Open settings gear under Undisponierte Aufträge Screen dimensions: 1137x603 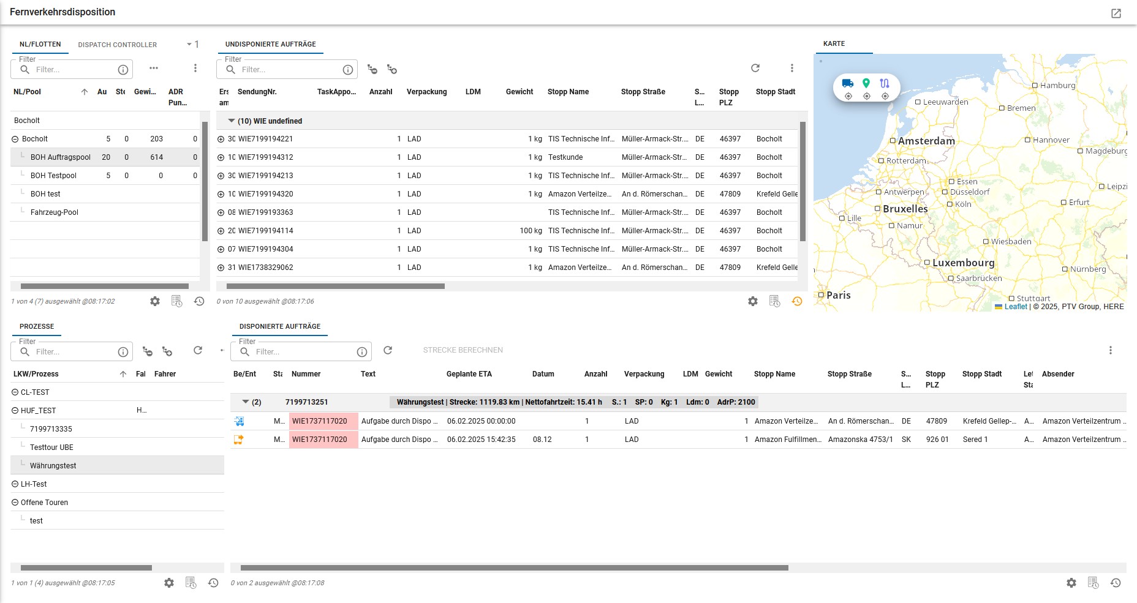[x=753, y=301]
